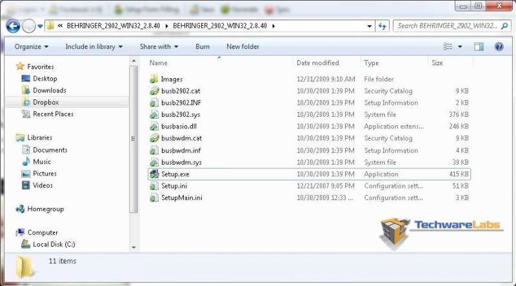Click the 12/21/2007 9:05 PM date
The height and width of the screenshot is (286, 516).
coord(326,186)
